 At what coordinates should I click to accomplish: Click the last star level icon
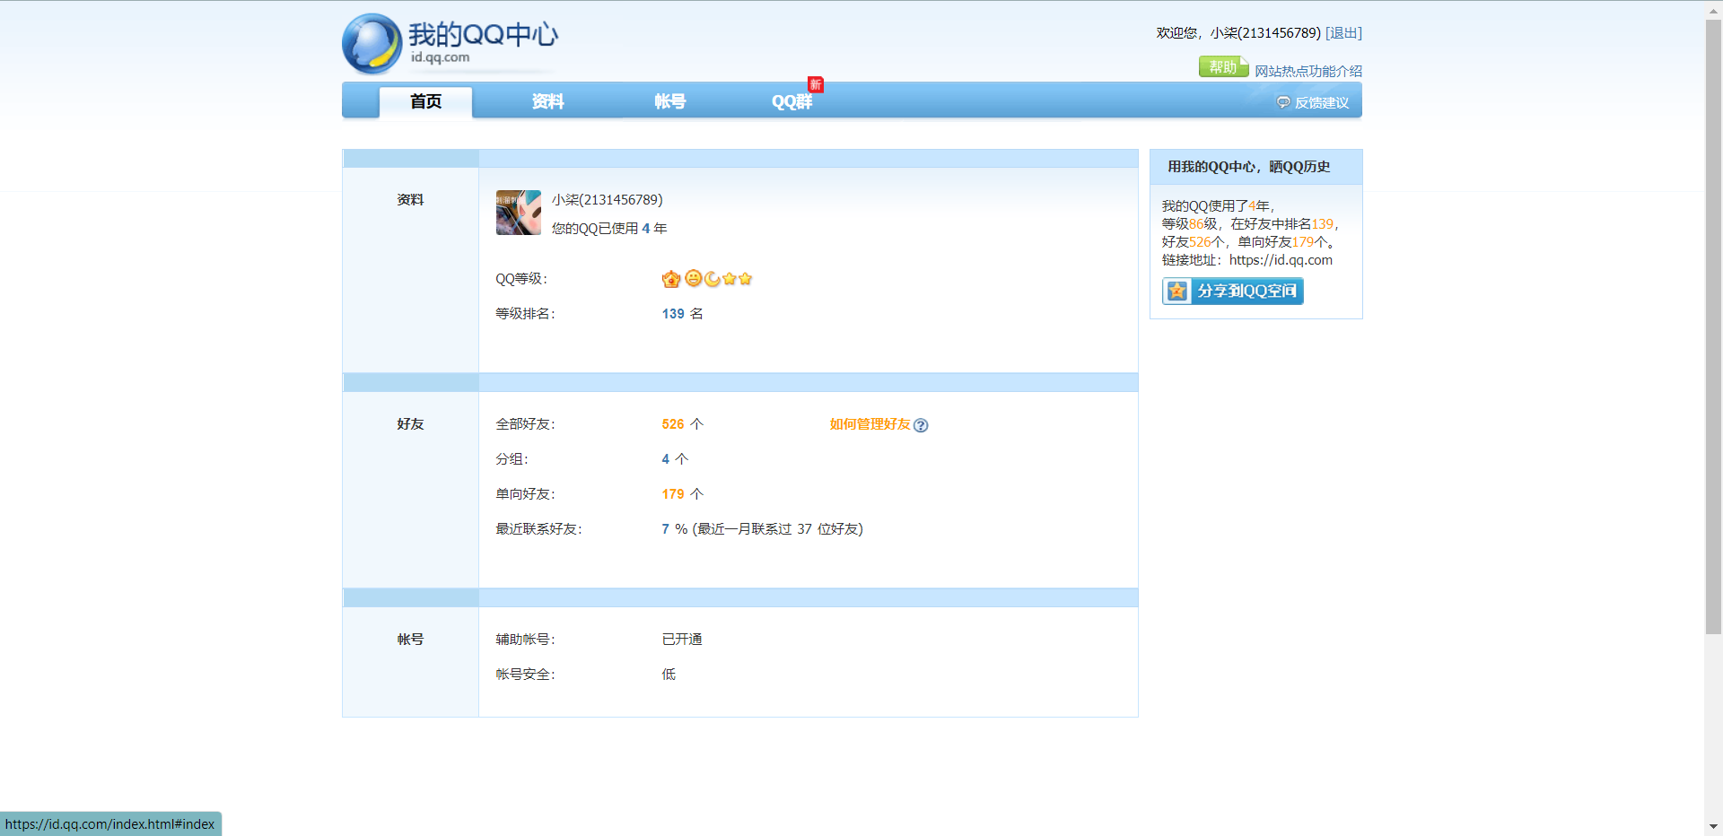tap(746, 278)
